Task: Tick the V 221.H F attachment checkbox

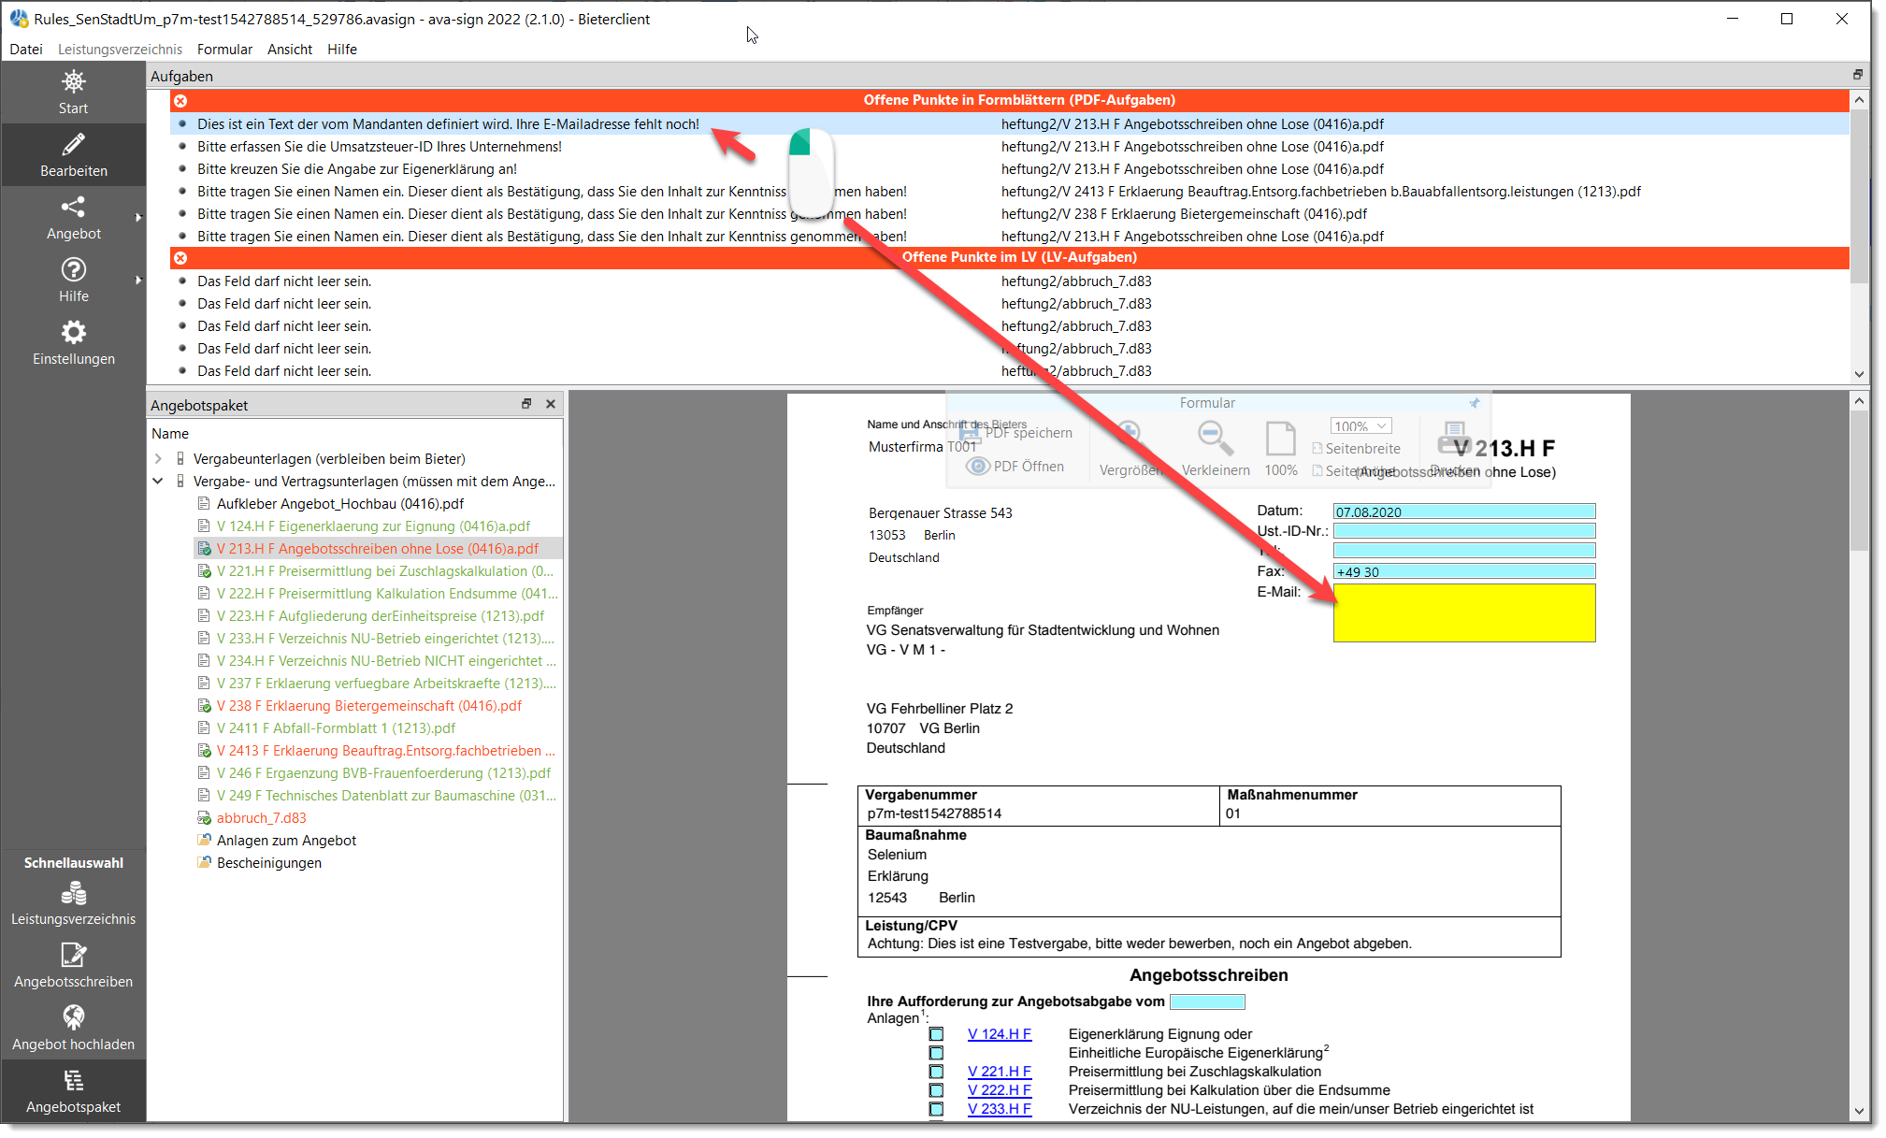Action: [936, 1072]
